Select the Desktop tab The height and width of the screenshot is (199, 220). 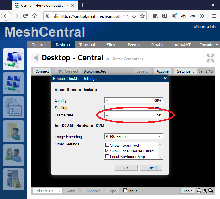tap(63, 45)
